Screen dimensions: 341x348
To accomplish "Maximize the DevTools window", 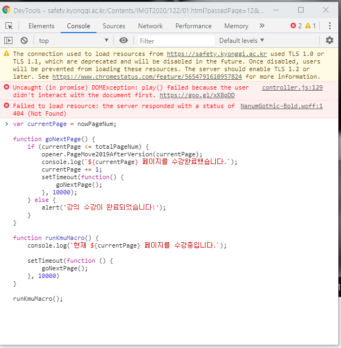I will [301, 10].
